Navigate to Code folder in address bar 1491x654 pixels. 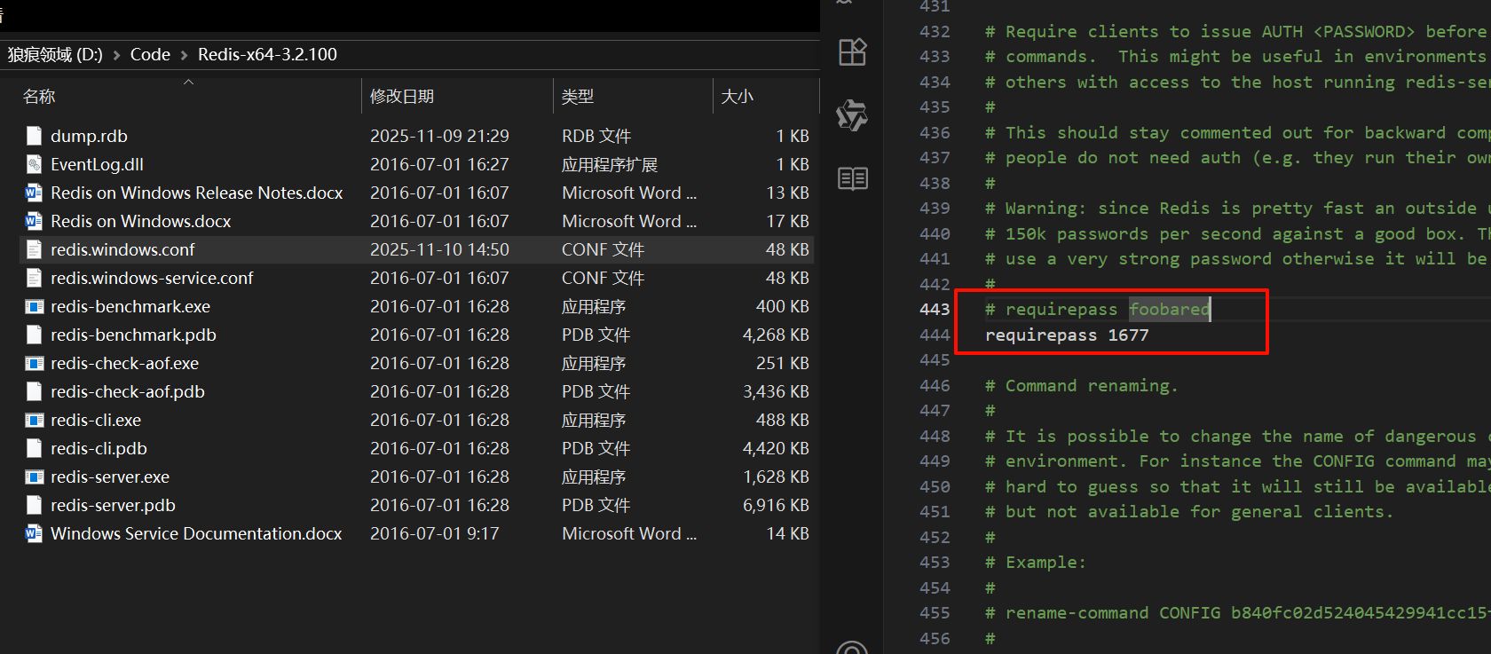150,55
